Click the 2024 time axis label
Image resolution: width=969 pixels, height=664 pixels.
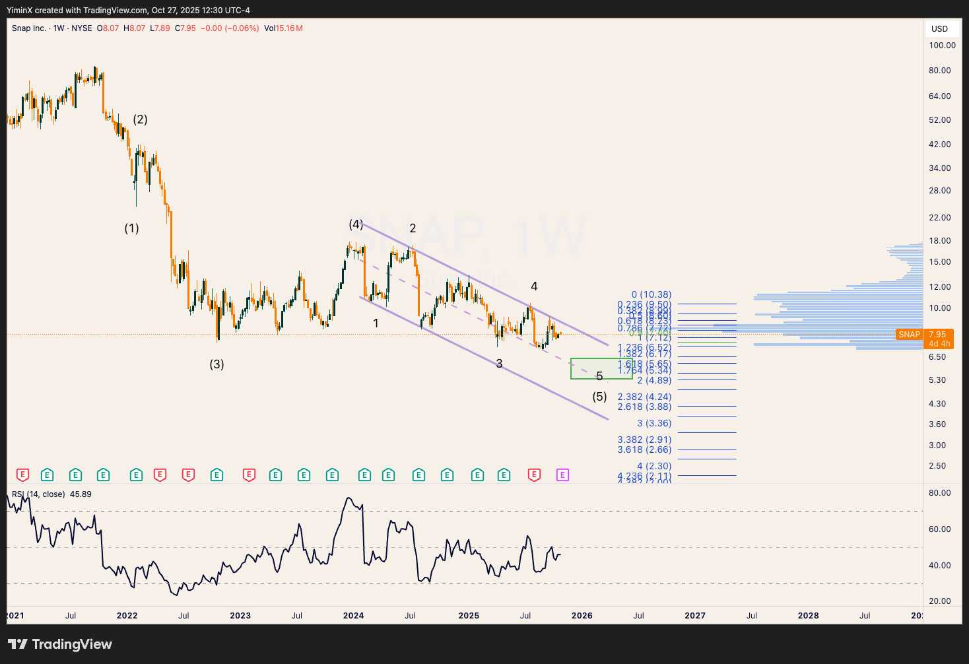click(354, 616)
